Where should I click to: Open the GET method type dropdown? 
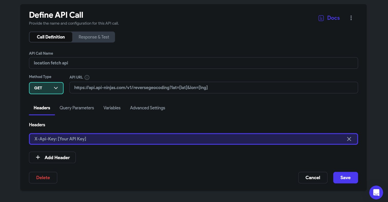(x=46, y=88)
